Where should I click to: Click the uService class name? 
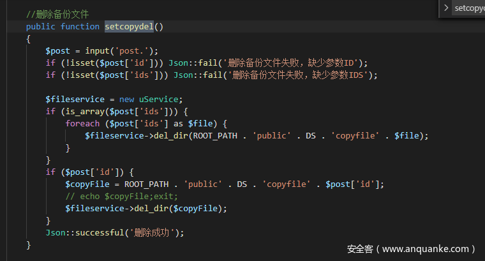[x=161, y=99]
